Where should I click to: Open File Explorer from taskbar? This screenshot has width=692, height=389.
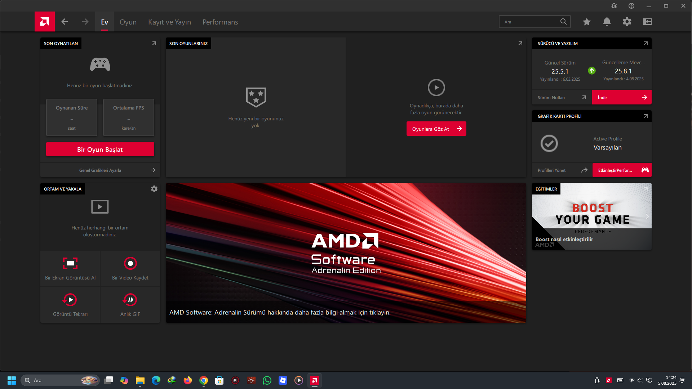140,380
